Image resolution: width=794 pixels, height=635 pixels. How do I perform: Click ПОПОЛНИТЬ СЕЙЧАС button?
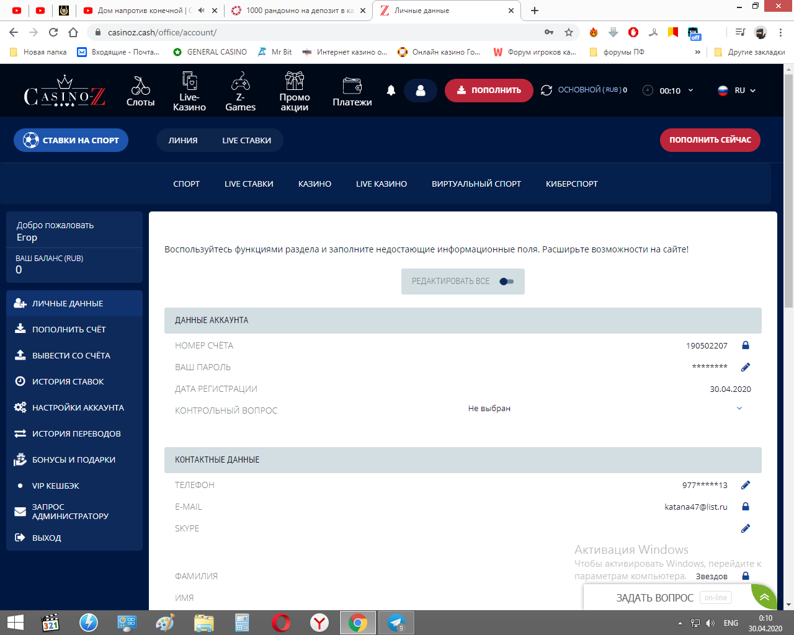710,140
